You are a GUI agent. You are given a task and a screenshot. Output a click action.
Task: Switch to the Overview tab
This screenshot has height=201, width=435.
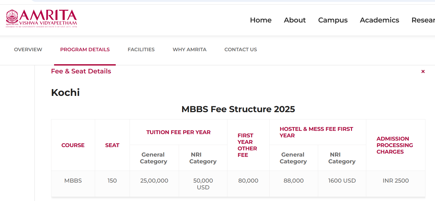pyautogui.click(x=28, y=50)
